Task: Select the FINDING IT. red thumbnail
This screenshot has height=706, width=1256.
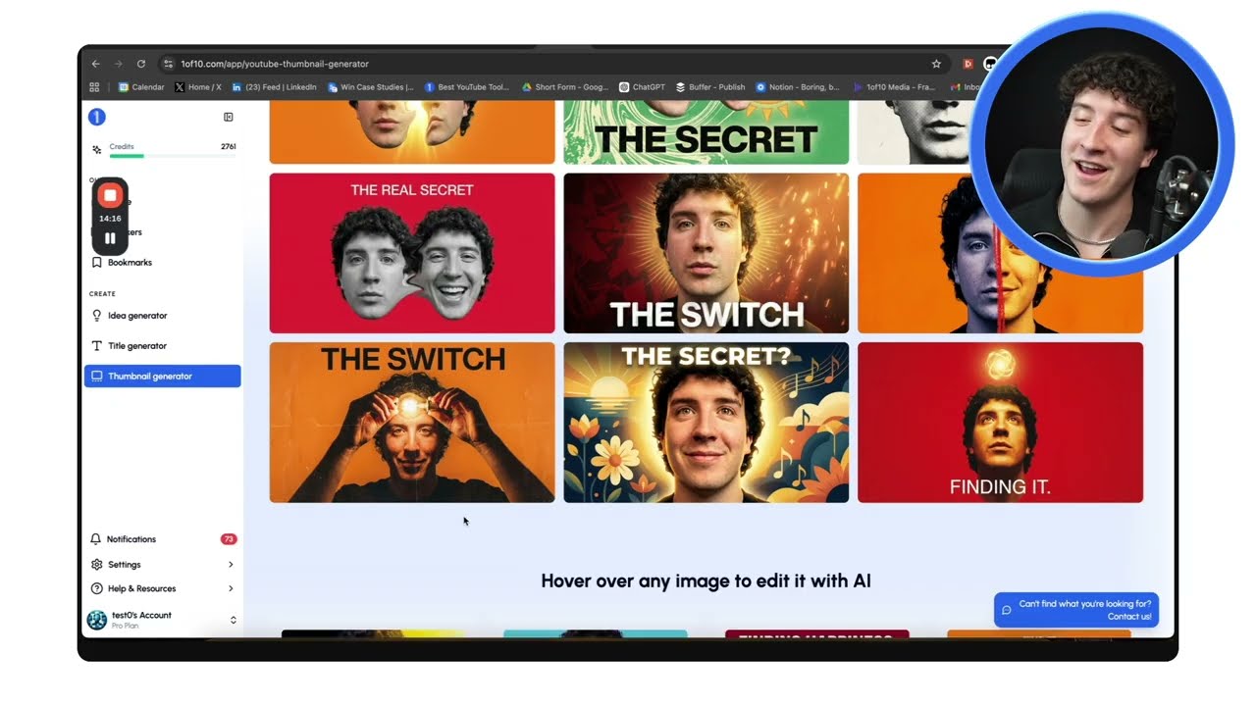Action: click(x=1000, y=423)
